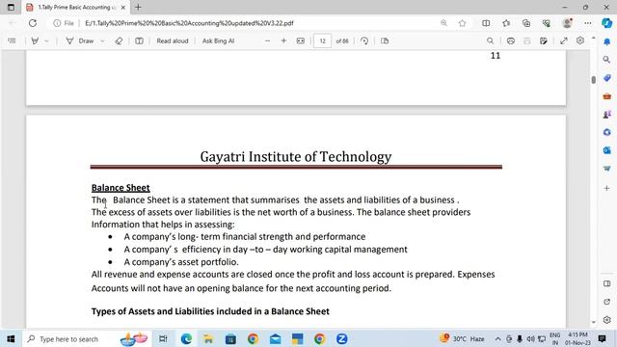Open Task View on taskbar
This screenshot has height=347, width=617.
pos(163,338)
